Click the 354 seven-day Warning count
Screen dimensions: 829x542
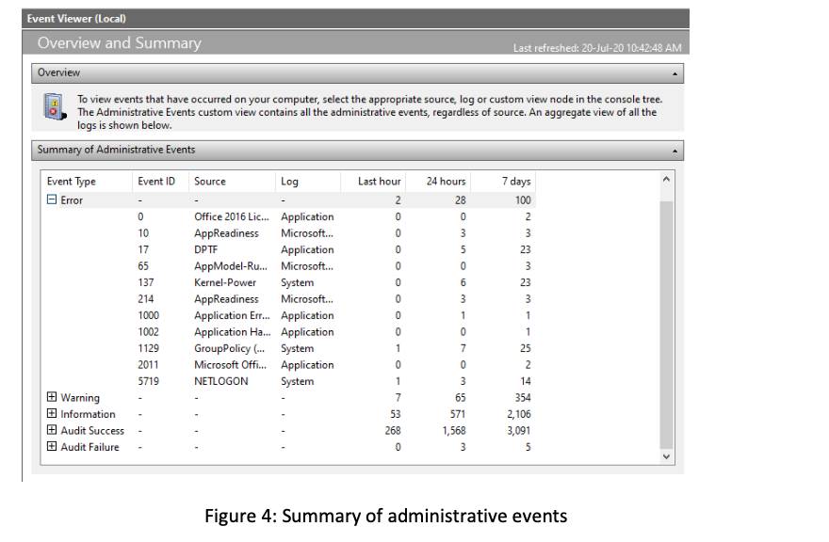(522, 398)
